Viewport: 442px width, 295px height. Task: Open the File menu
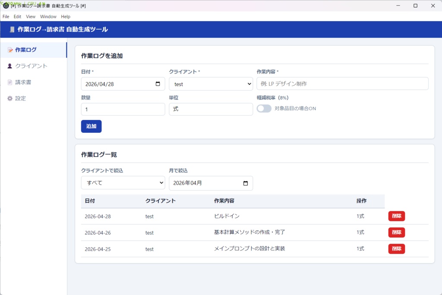click(6, 16)
